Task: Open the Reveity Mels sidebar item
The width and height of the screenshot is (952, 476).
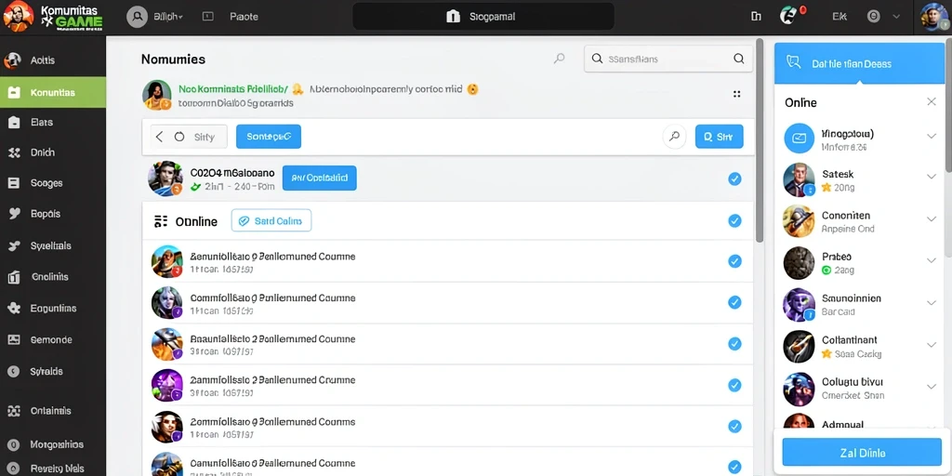Action: coord(53,469)
